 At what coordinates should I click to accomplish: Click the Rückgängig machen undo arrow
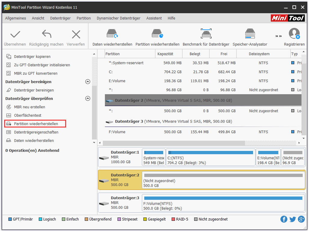coord(46,34)
